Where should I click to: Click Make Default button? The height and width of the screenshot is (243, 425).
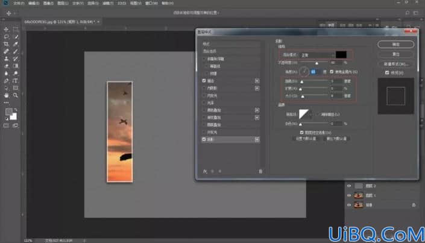[x=306, y=139]
